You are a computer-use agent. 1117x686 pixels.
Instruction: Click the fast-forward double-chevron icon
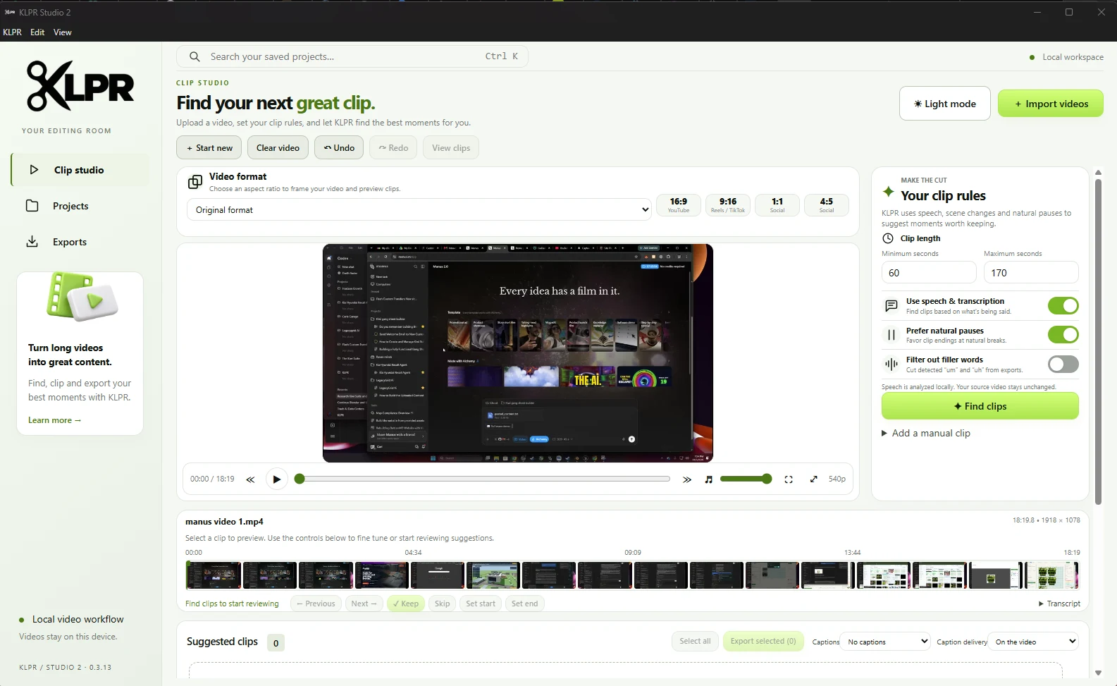pyautogui.click(x=687, y=479)
